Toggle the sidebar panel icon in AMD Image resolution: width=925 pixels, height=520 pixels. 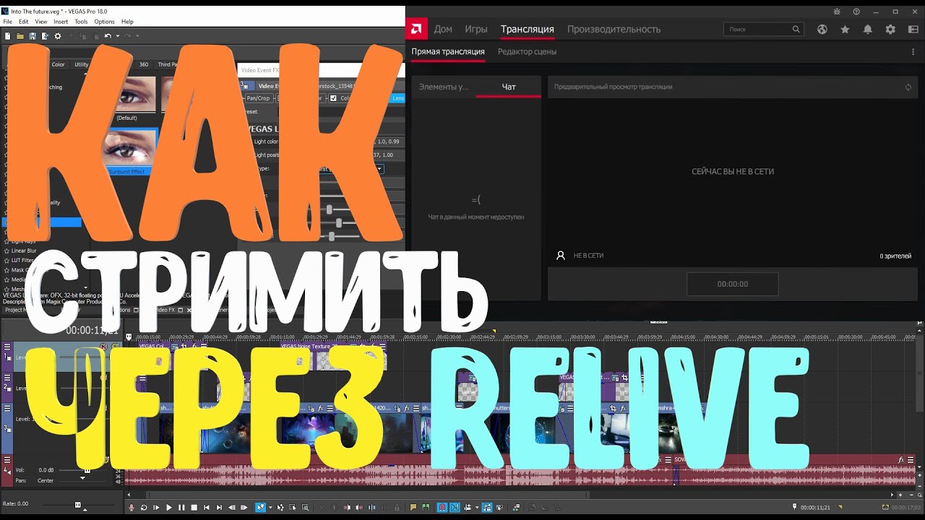[913, 29]
